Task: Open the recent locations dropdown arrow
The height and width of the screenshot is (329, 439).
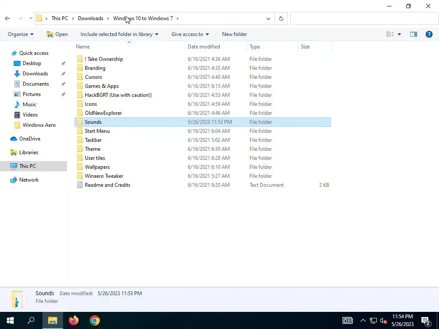Action: click(31, 18)
